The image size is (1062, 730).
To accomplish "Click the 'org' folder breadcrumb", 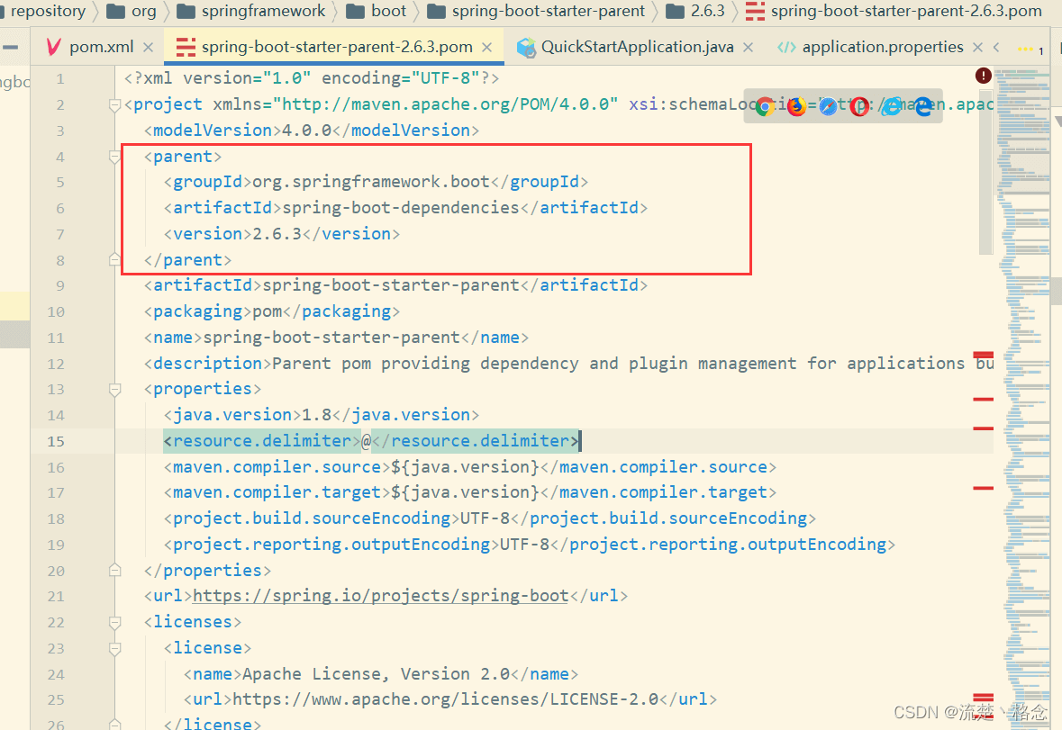I will click(132, 11).
